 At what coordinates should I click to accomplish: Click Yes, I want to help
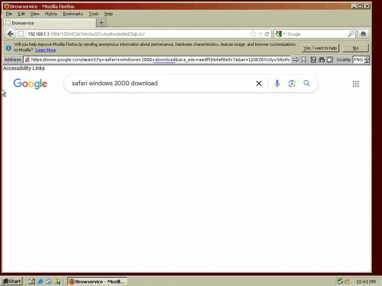(x=320, y=48)
